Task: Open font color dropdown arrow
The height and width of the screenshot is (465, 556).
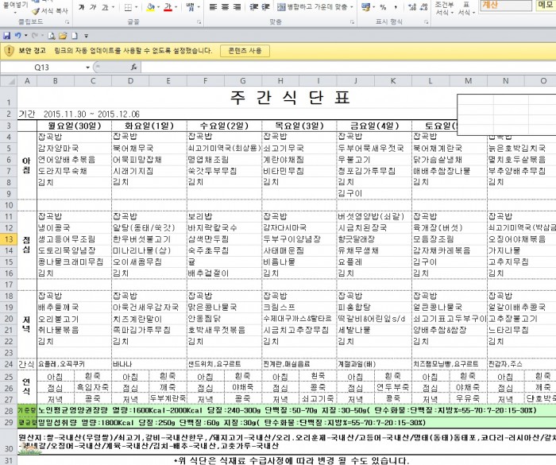Action: pyautogui.click(x=176, y=6)
